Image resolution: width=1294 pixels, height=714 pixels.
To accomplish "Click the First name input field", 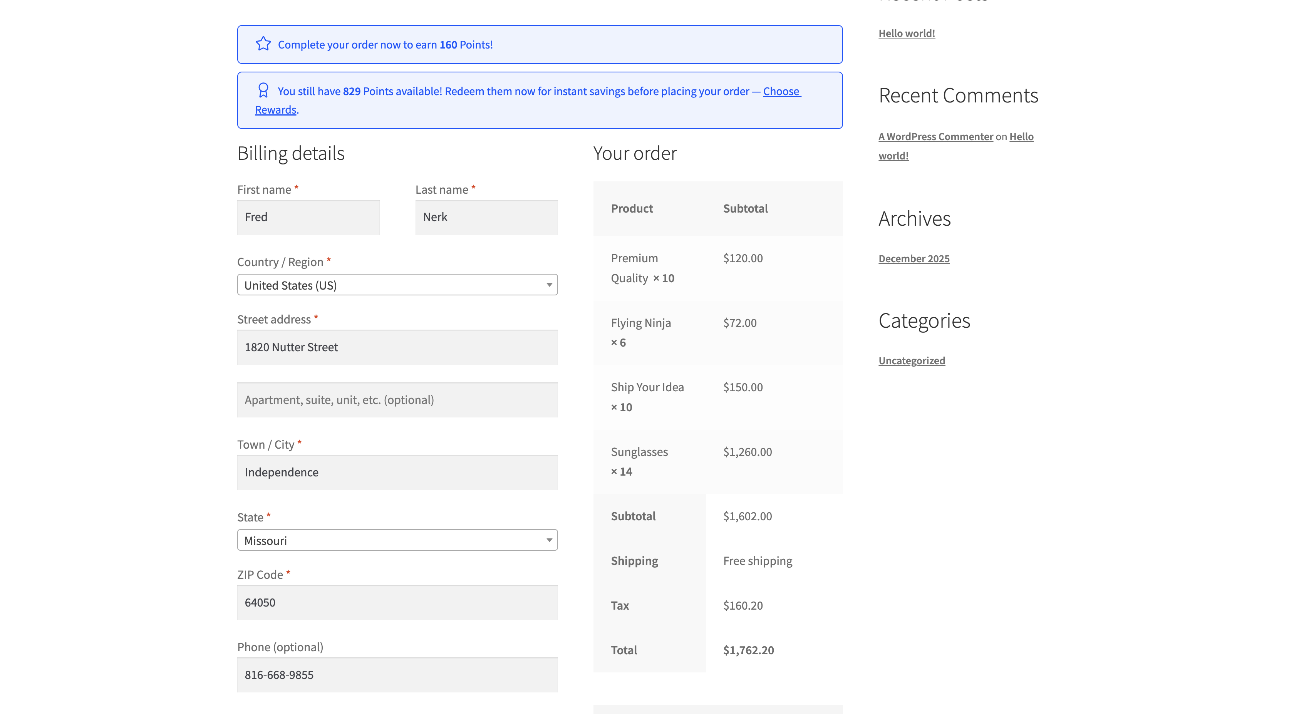I will (308, 217).
